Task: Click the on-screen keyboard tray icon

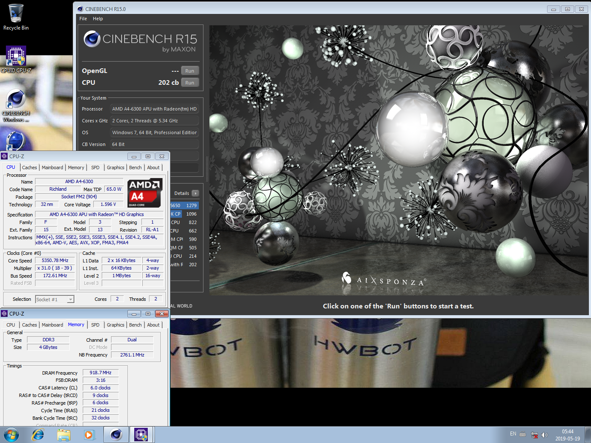Action: [x=523, y=434]
